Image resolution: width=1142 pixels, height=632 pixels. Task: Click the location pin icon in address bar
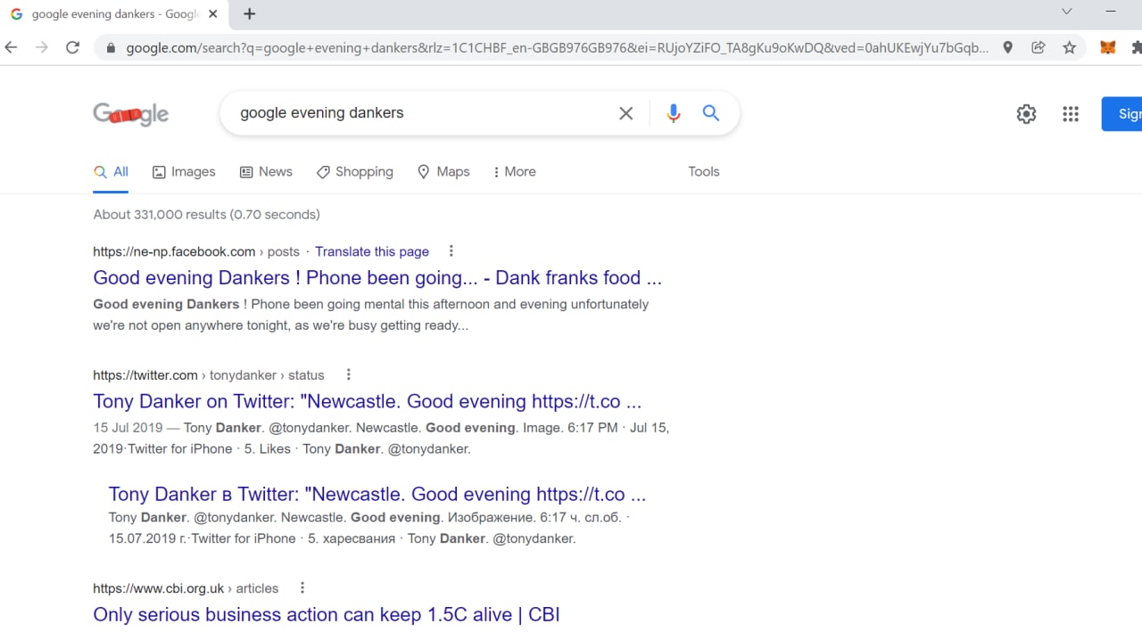(1007, 48)
